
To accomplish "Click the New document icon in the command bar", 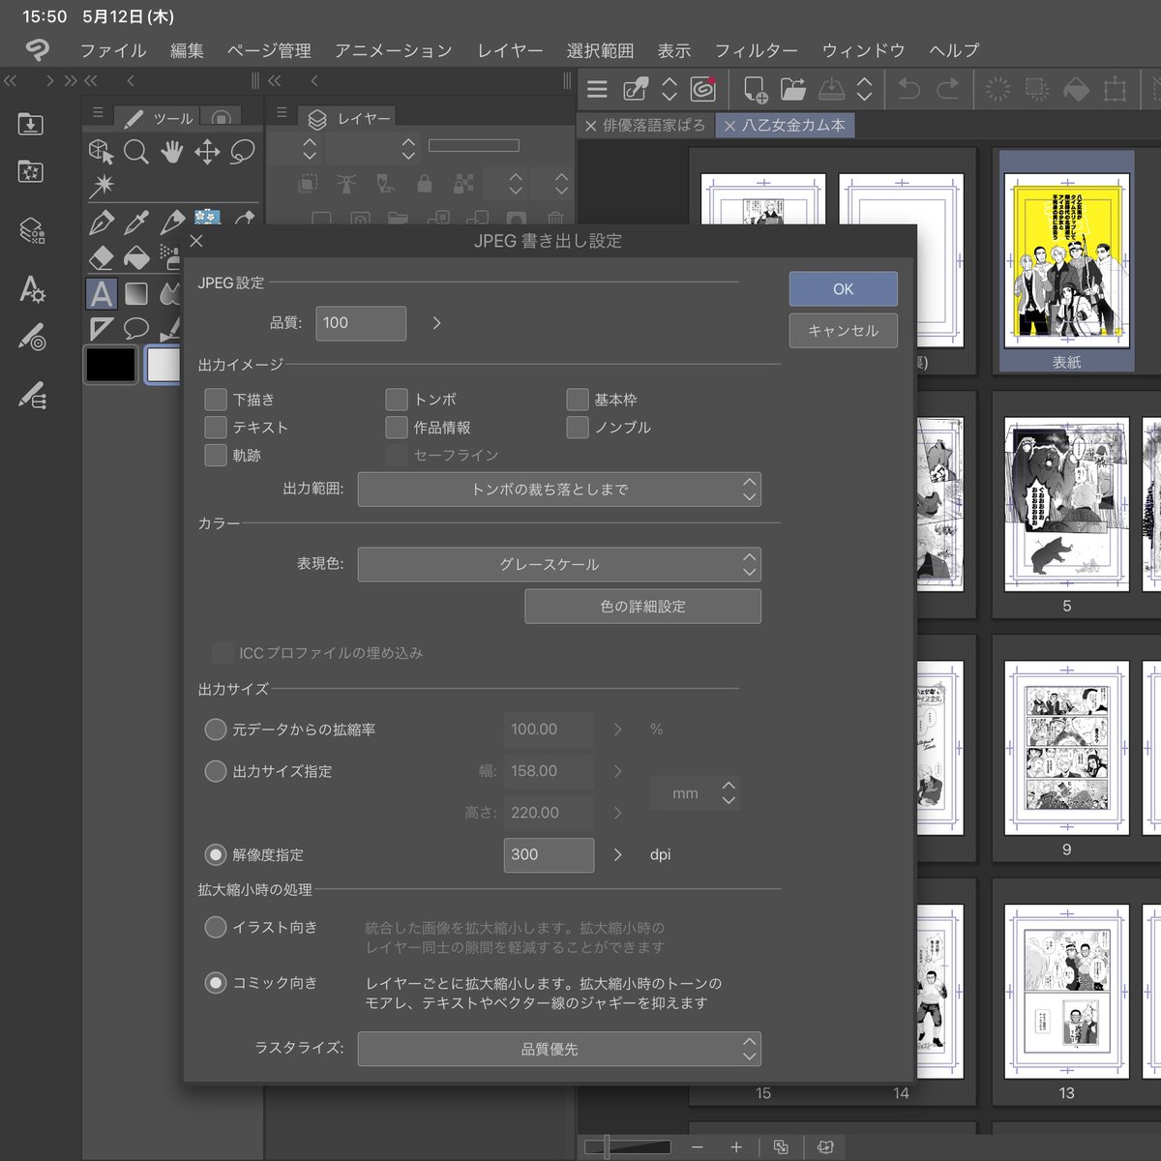I will tap(755, 90).
